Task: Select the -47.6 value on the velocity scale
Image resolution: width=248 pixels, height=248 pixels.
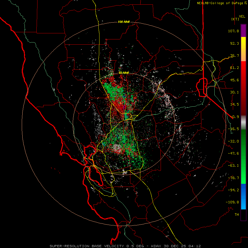Action: coord(233,153)
